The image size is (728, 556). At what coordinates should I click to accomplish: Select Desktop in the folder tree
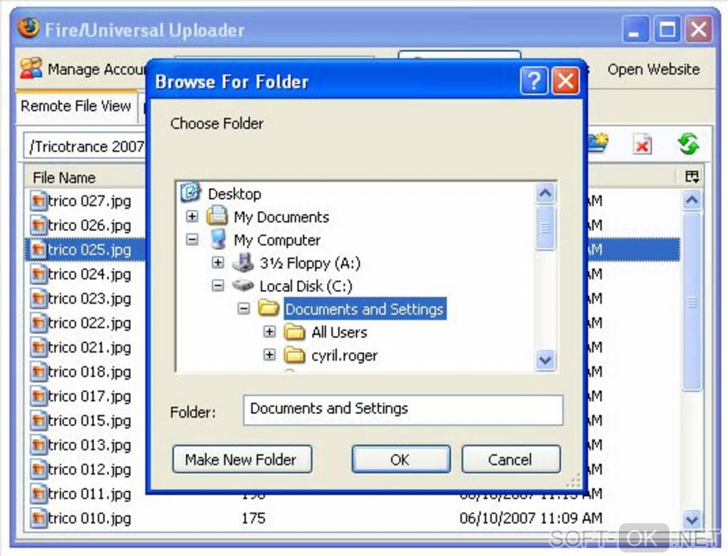click(235, 194)
